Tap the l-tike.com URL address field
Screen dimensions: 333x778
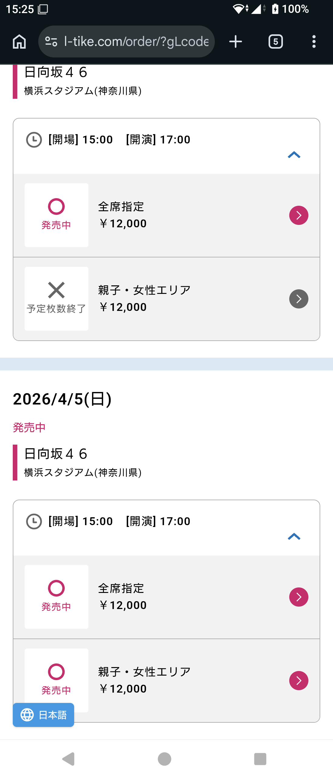[136, 42]
